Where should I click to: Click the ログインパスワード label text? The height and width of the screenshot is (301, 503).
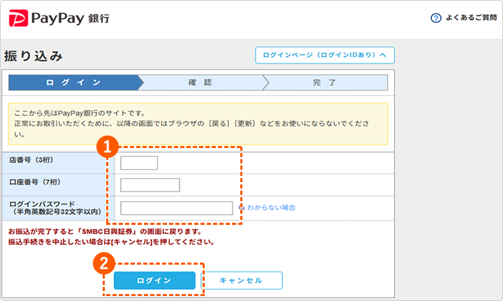click(x=42, y=204)
